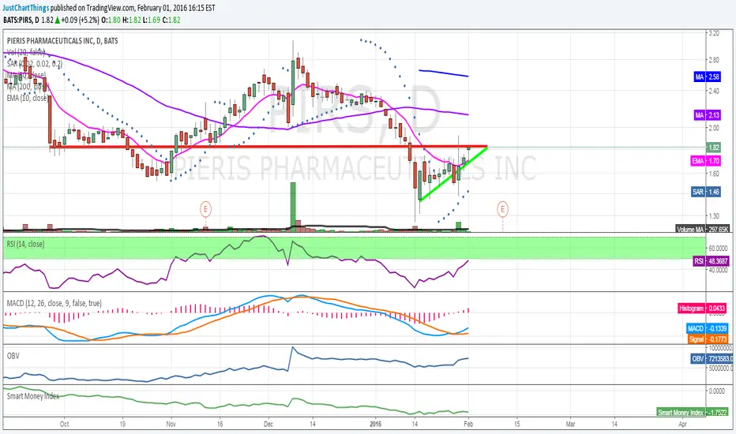Click the 2.40 price scale label

click(x=714, y=91)
